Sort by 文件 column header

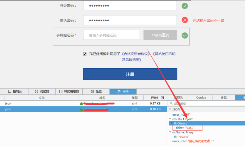[42, 98]
